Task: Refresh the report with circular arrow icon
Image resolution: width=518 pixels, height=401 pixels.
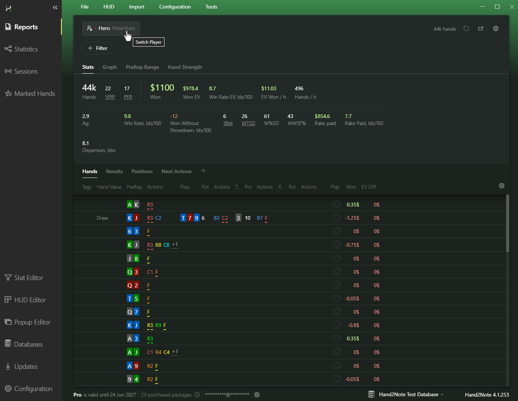Action: (x=466, y=28)
